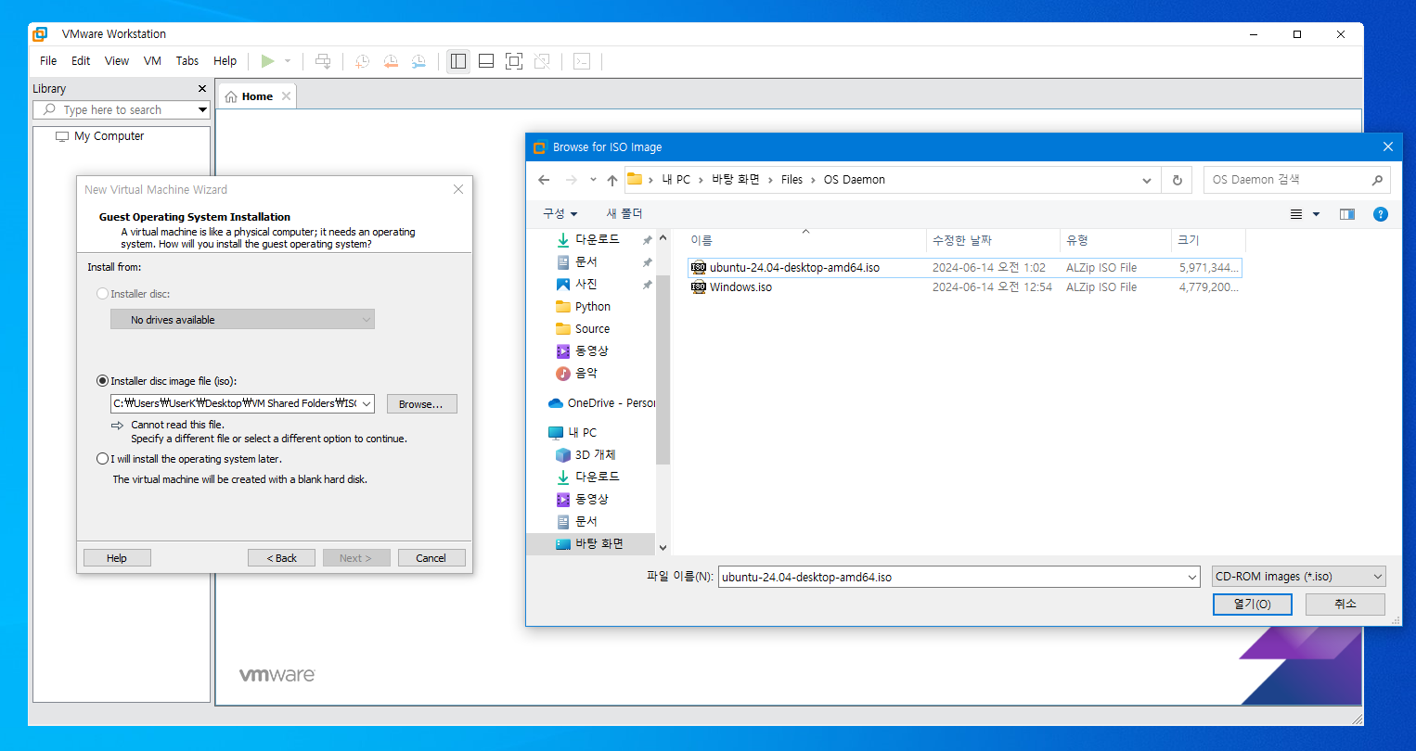
Task: Click the Cancel button in the wizard
Action: tap(431, 558)
